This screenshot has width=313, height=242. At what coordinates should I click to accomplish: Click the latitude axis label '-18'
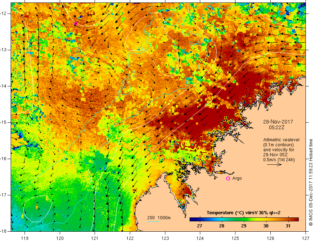[4, 231]
